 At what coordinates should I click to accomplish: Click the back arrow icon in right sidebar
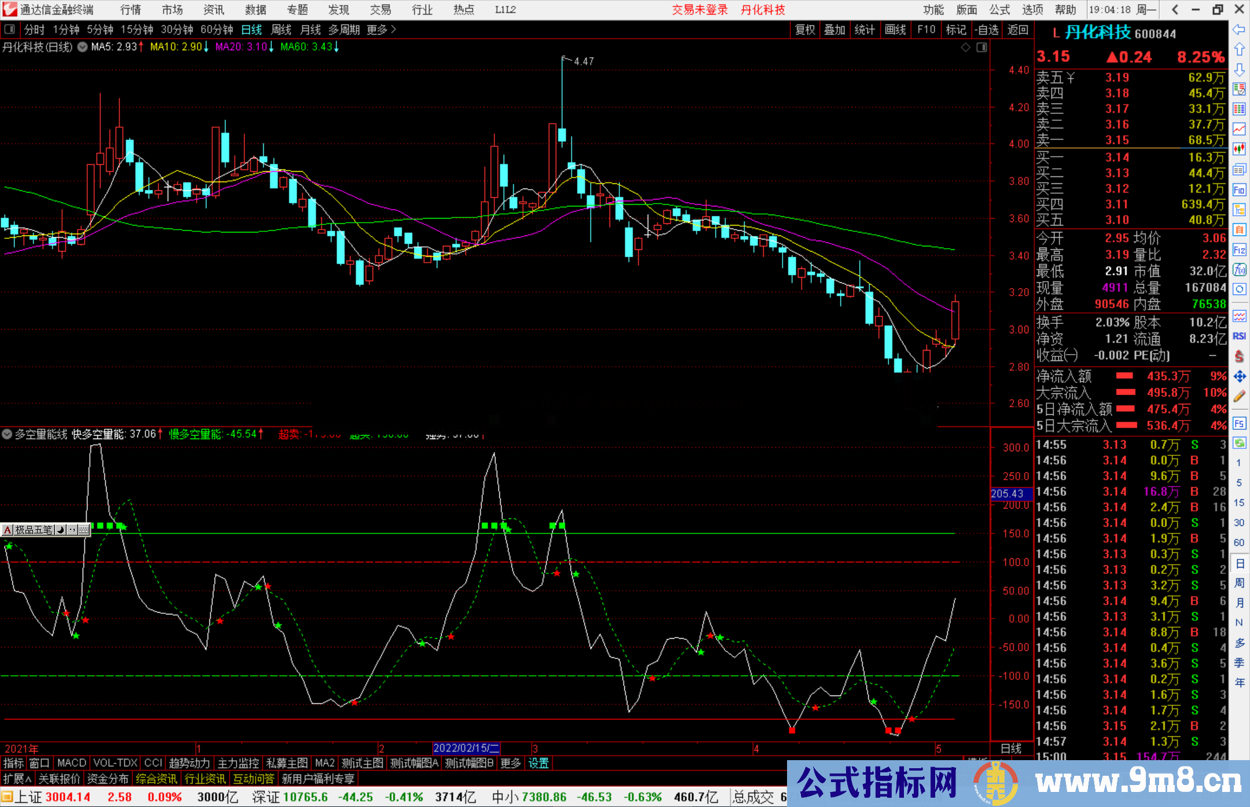click(x=1239, y=30)
